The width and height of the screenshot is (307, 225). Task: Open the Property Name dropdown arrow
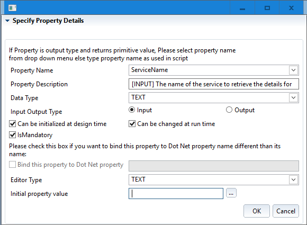click(x=293, y=70)
